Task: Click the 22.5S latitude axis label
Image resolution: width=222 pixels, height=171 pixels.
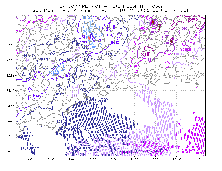Action: pos(11,60)
